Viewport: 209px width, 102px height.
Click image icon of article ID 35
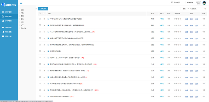[x=49, y=19]
